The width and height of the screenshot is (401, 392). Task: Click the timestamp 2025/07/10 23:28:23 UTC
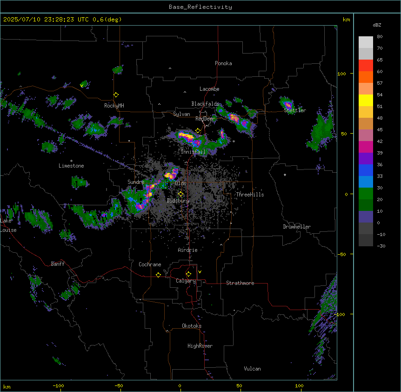coord(45,20)
